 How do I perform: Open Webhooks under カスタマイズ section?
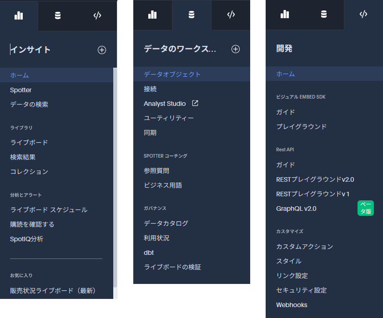coord(292,305)
